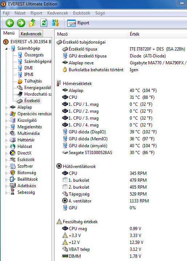
Task: Click the Sebesség hourglass icon
Action: (x=13, y=192)
